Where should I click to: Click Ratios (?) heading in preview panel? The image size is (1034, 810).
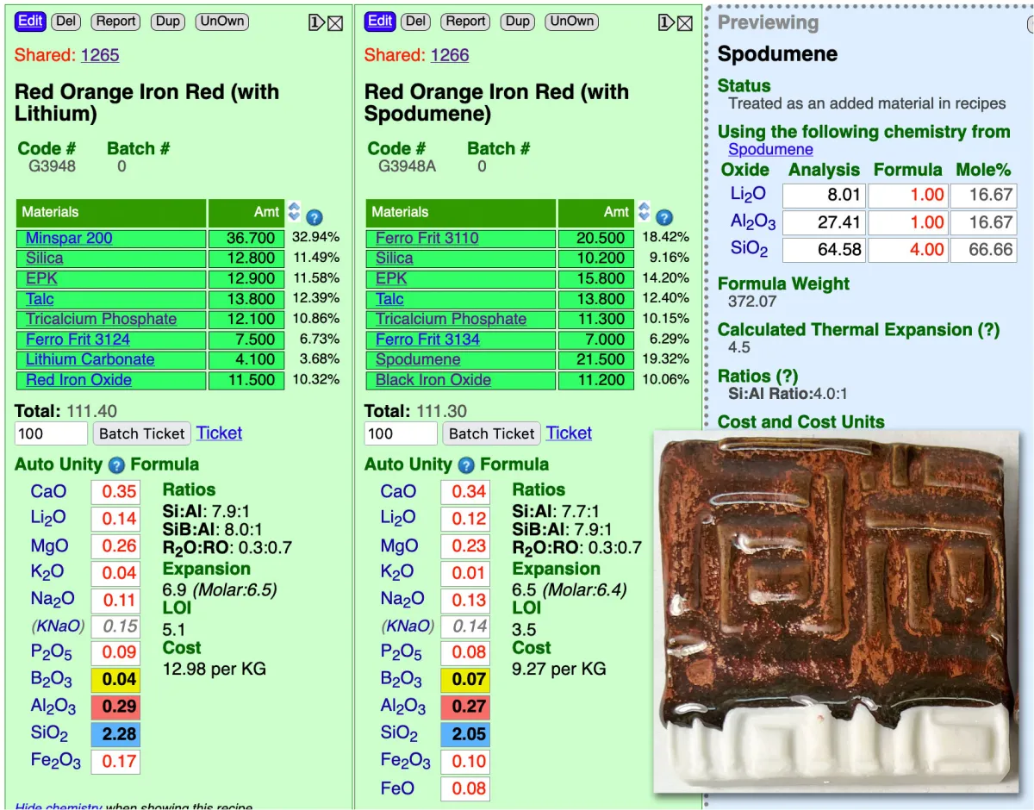tap(758, 377)
